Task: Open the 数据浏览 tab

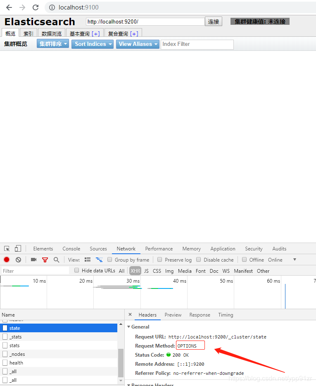Action: pos(52,33)
